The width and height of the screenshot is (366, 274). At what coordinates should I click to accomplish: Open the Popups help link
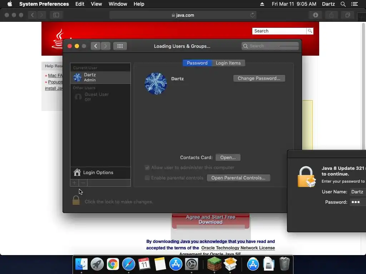pos(55,82)
